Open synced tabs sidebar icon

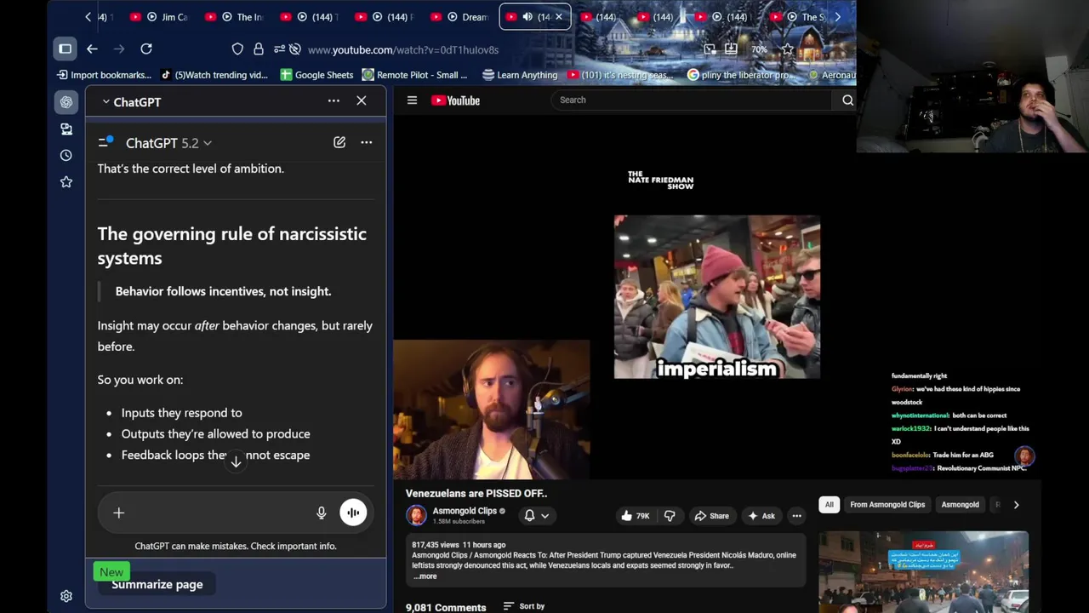[66, 129]
